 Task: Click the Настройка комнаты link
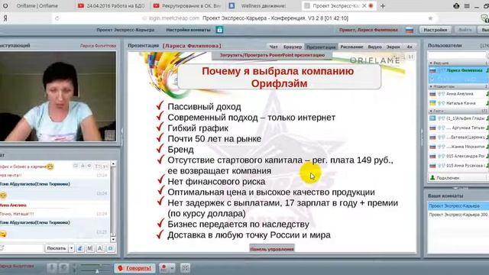click(x=188, y=30)
